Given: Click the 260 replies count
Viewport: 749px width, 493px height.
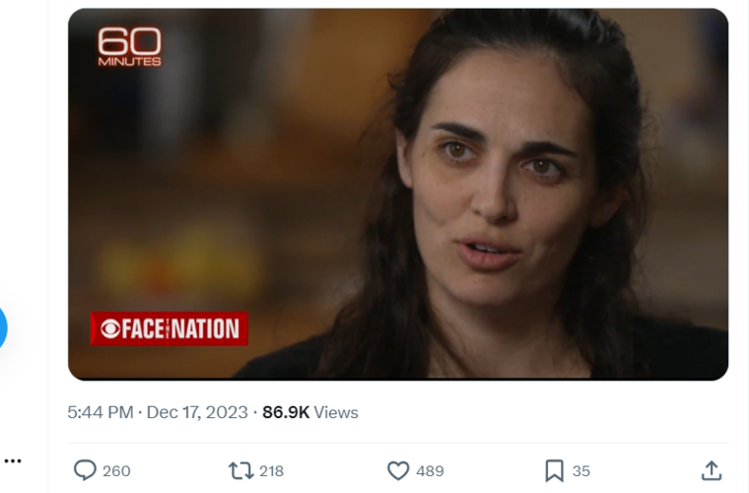Looking at the screenshot, I should pyautogui.click(x=116, y=471).
